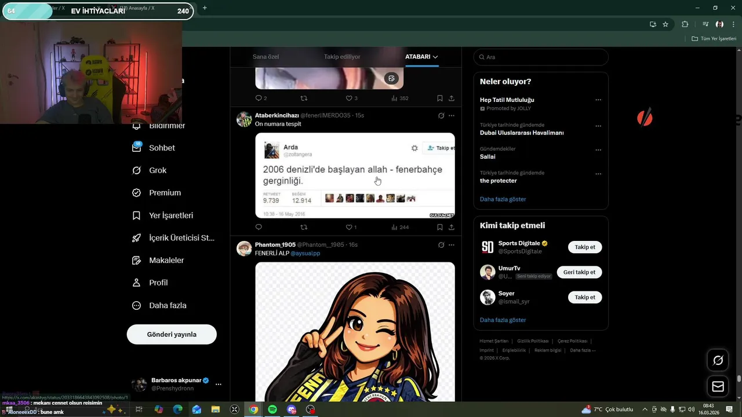742x417 pixels.
Task: Open the floating messages drawer
Action: (x=718, y=386)
